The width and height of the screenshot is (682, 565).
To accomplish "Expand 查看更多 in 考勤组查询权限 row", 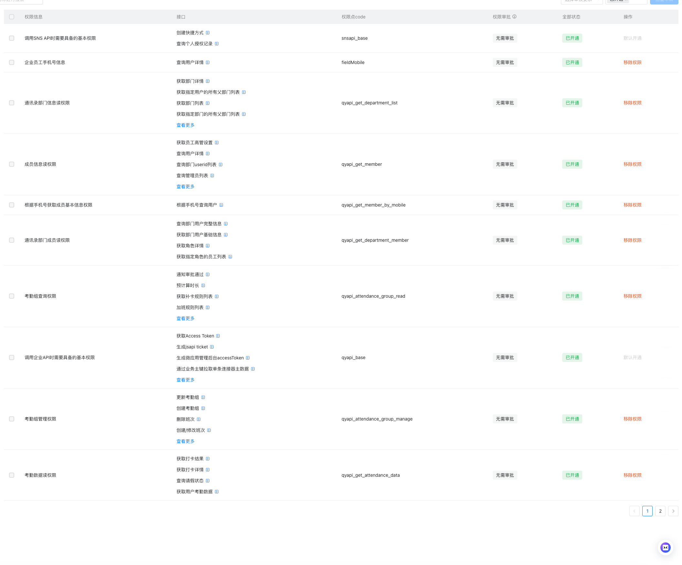I will click(x=185, y=319).
